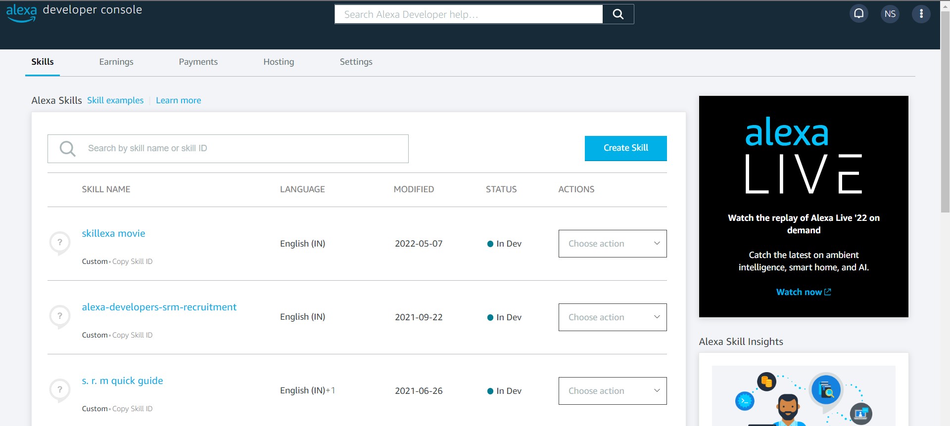Click modified date 2021-06-26
The width and height of the screenshot is (950, 426).
coord(419,391)
